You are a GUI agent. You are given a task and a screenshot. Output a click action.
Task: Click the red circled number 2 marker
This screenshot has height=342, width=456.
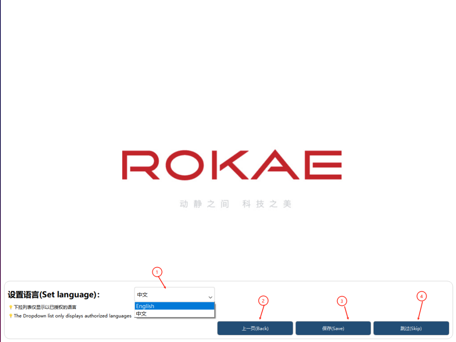tap(263, 301)
